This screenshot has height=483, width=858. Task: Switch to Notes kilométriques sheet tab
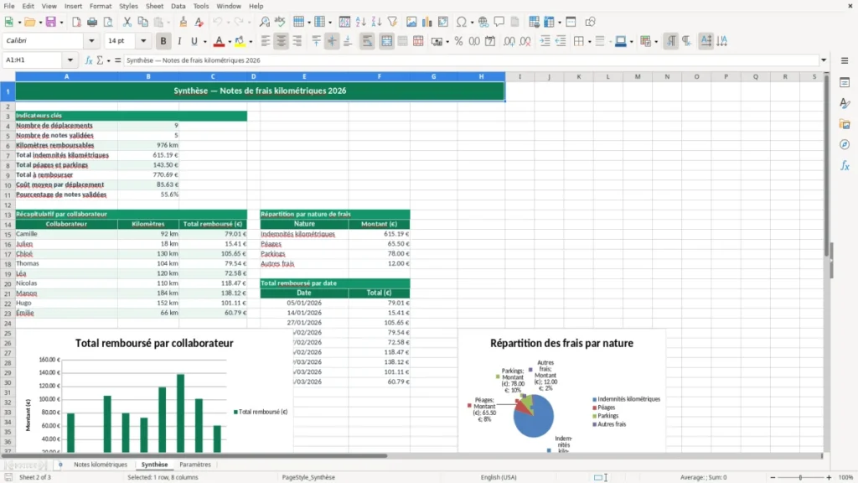101,465
